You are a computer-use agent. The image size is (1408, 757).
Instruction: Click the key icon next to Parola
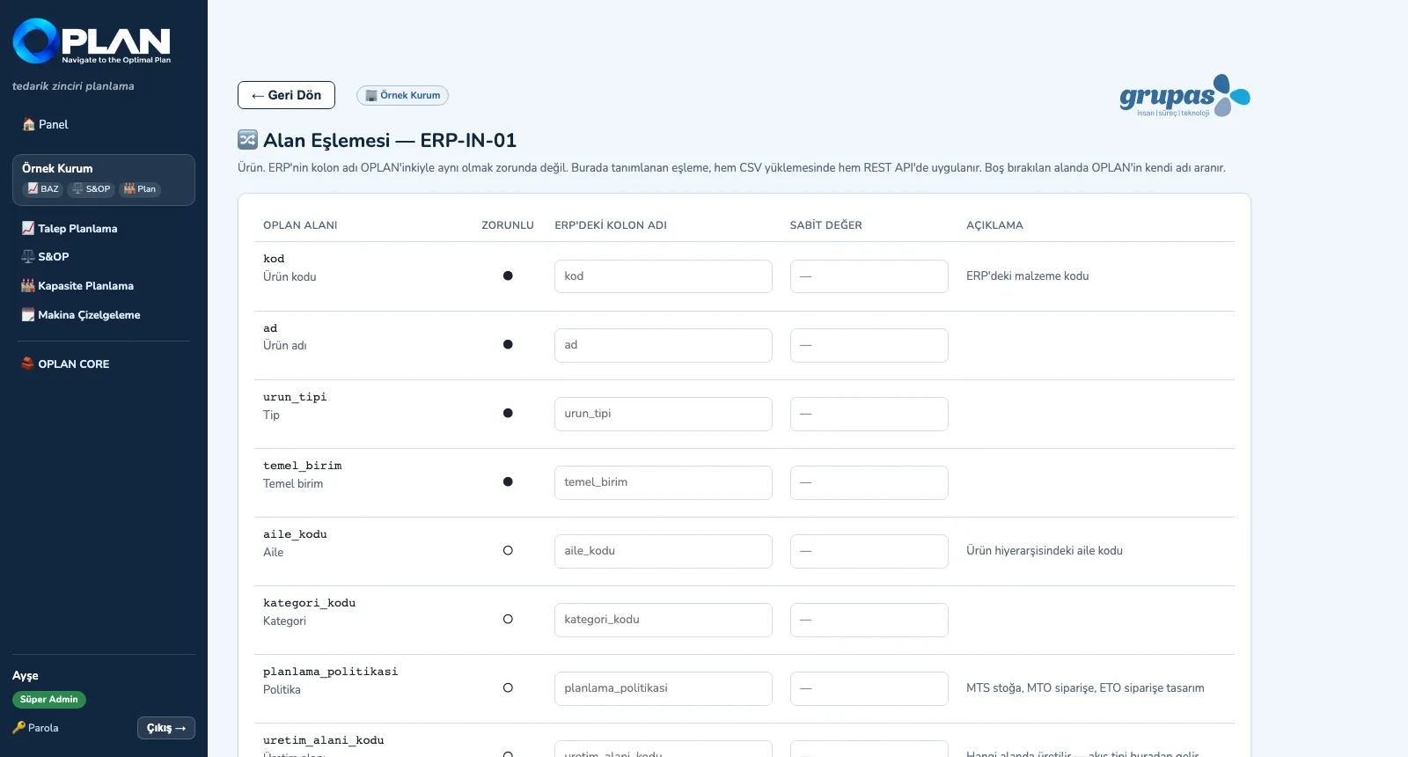coord(19,728)
